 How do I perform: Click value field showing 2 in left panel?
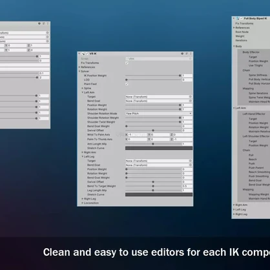point(44,78)
